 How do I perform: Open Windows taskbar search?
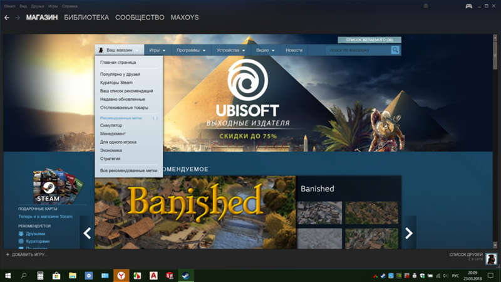(24, 276)
